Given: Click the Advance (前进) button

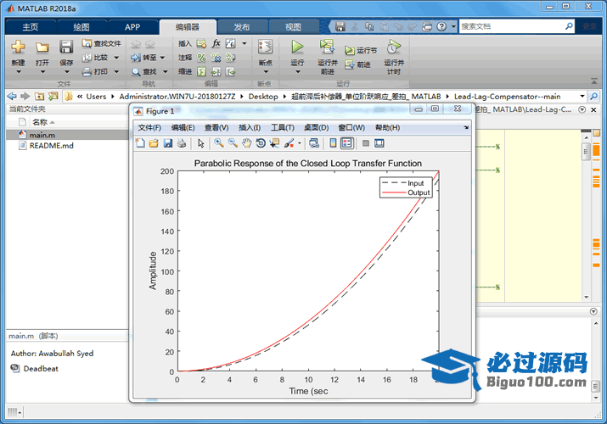Looking at the screenshot, I should coord(358,64).
